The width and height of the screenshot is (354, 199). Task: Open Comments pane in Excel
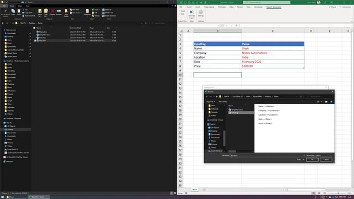click(345, 7)
